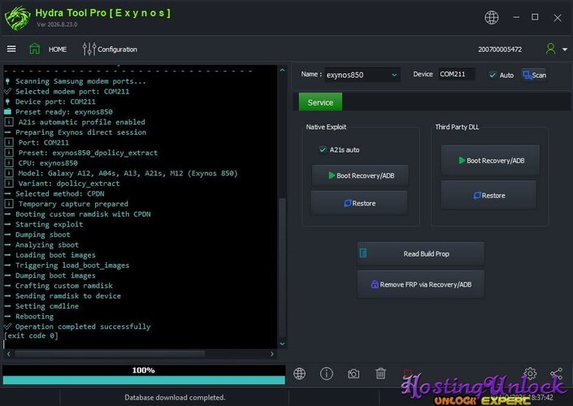The image size is (573, 406).
Task: Click version text 'Ver 2026.8.23.0'
Action: click(57, 24)
